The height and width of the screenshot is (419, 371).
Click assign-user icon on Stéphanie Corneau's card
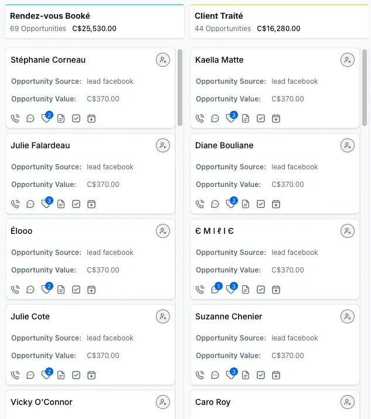163,60
